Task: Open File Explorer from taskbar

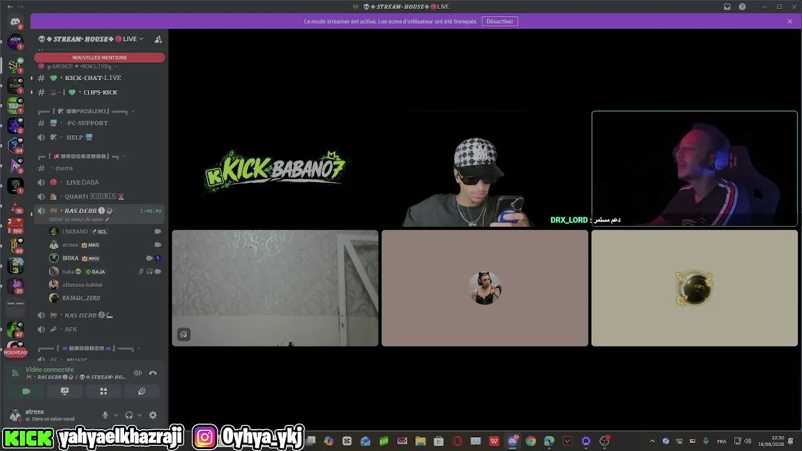Action: coord(420,441)
